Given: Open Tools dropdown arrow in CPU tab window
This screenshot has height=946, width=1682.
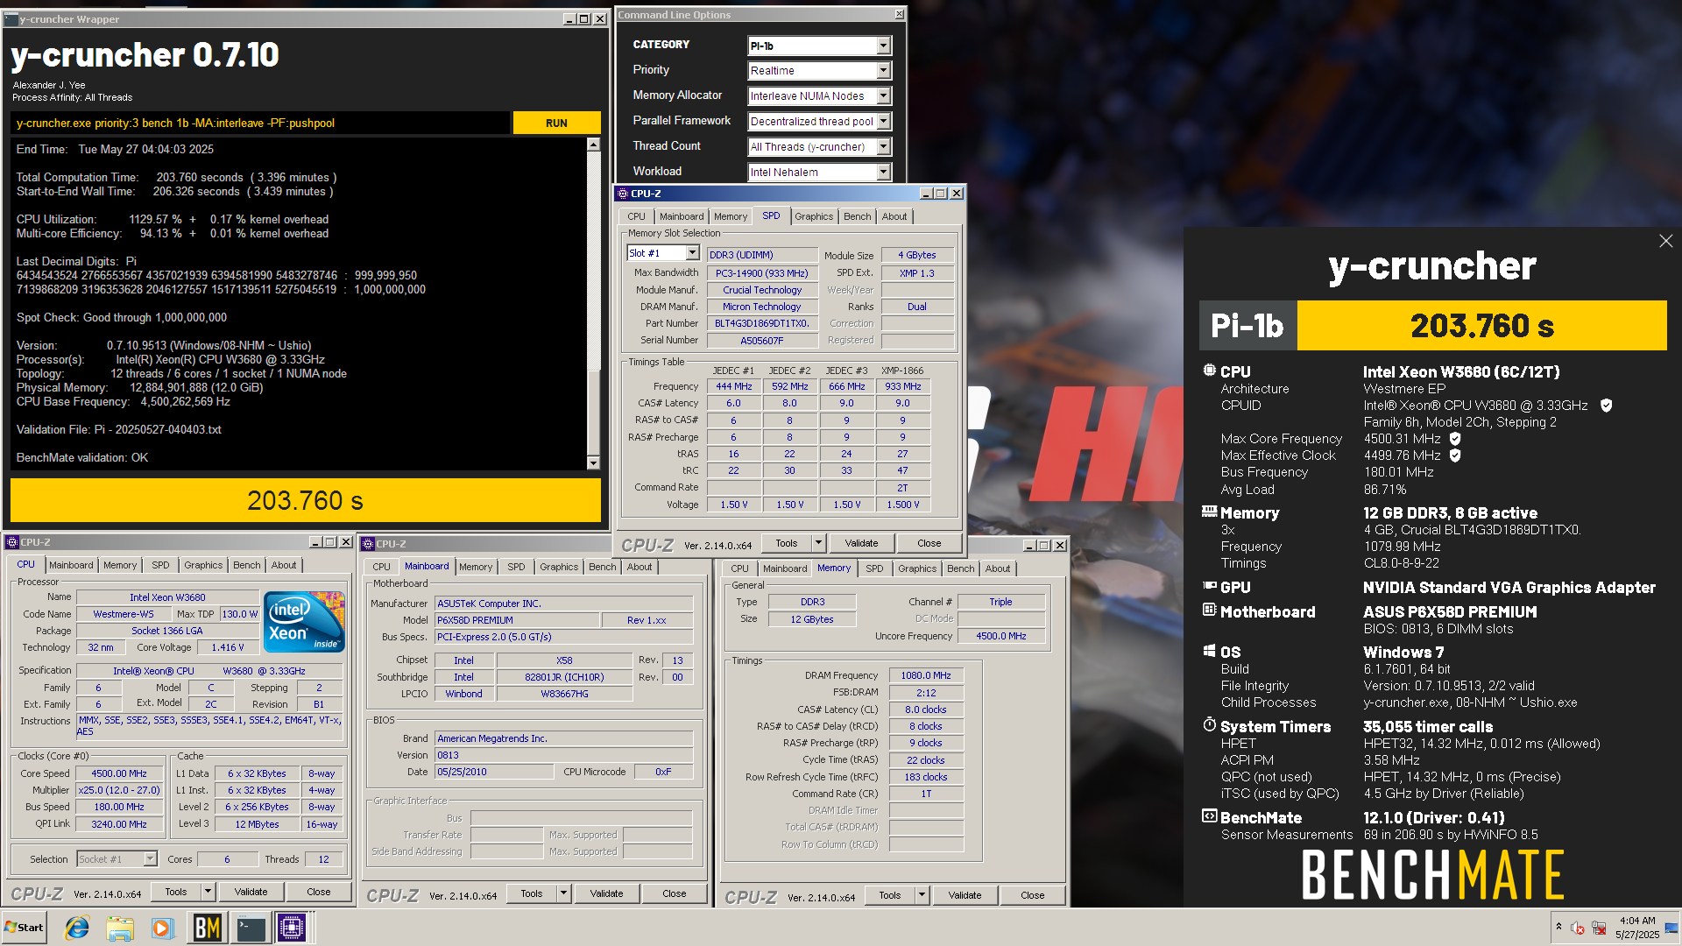Looking at the screenshot, I should [x=208, y=892].
